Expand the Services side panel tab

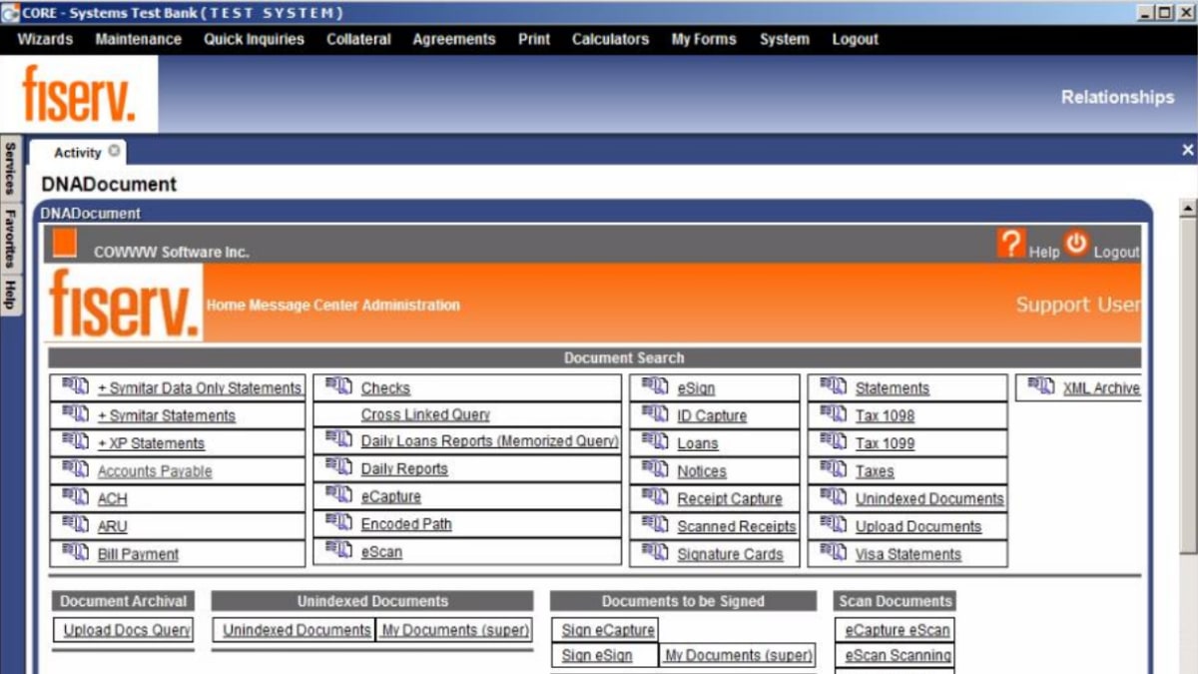[x=9, y=168]
